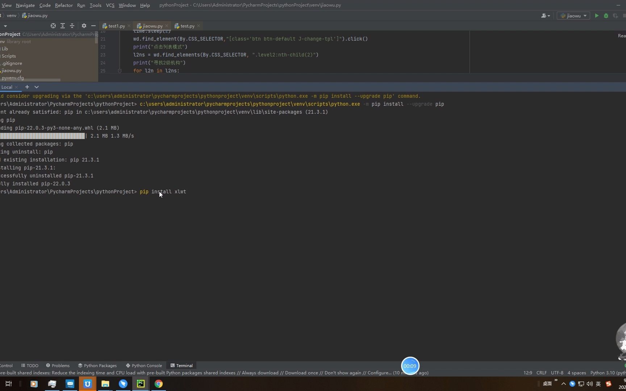Open the TODO tool window
This screenshot has height=391, width=626.
(30, 365)
